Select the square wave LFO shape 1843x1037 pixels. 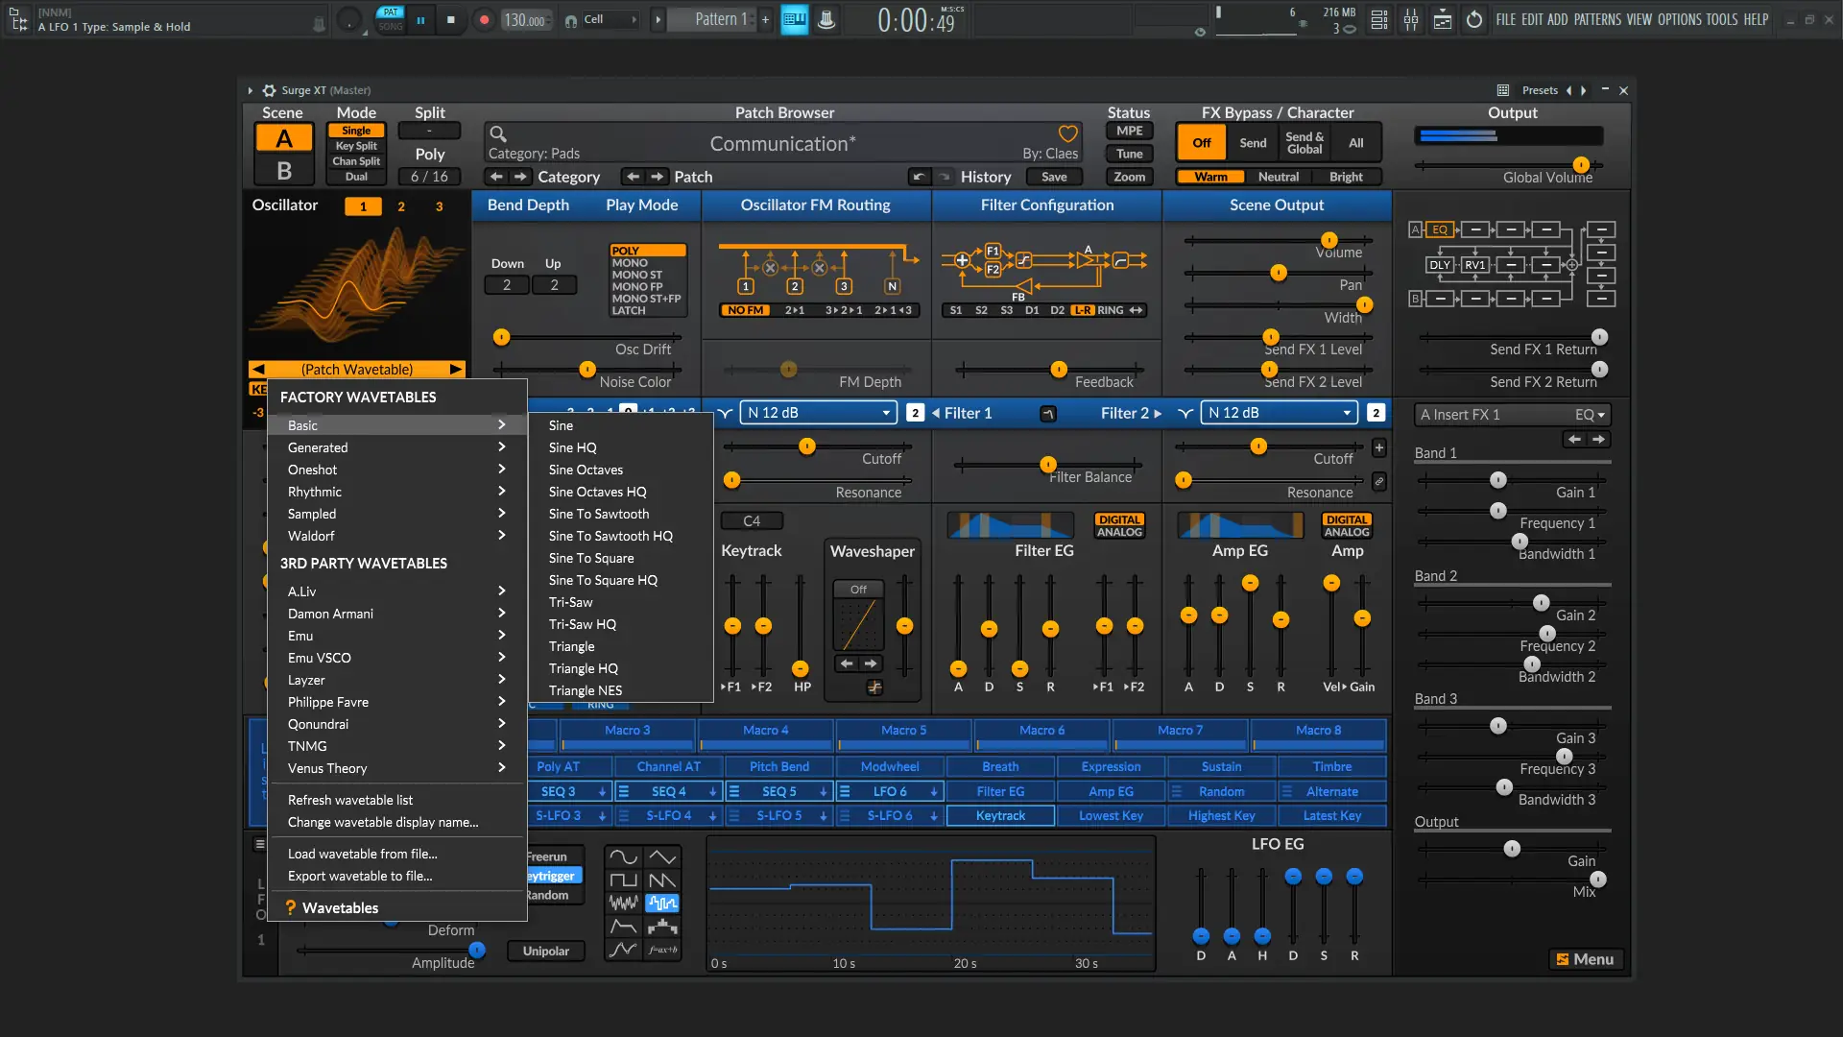pyautogui.click(x=623, y=880)
